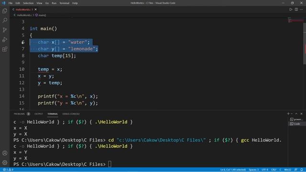The width and height of the screenshot is (306, 172).
Task: Click the terminal input cursor at prompt
Action: click(109, 164)
